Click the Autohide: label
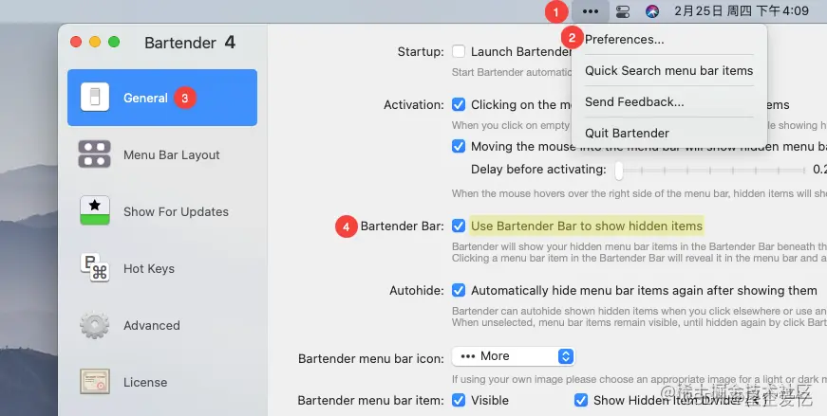The height and width of the screenshot is (416, 827). click(417, 291)
